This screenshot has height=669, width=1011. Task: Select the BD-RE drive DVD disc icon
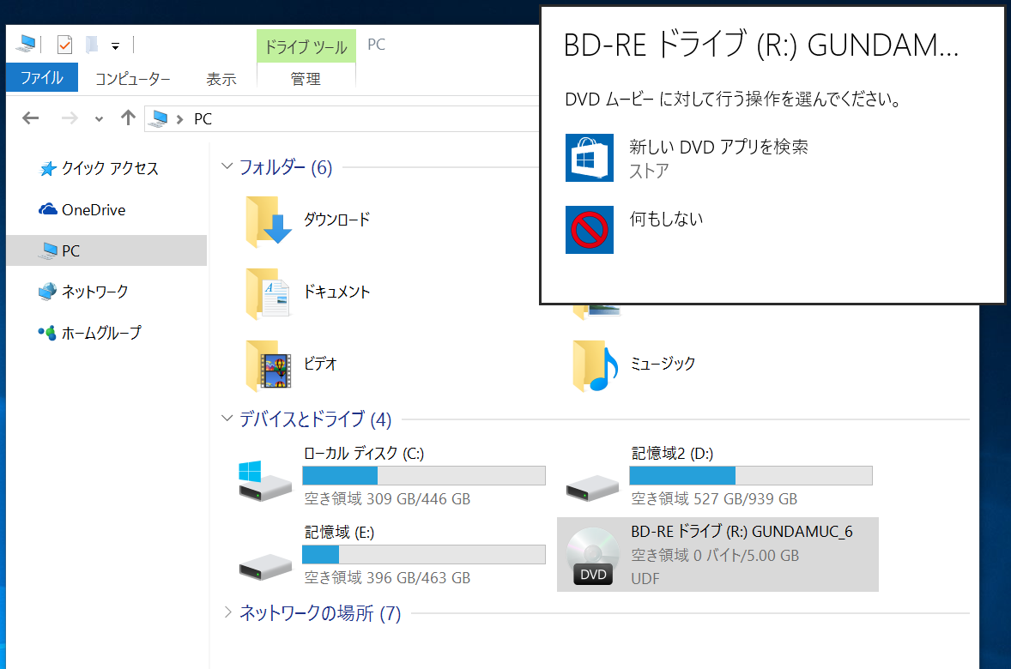(x=592, y=556)
